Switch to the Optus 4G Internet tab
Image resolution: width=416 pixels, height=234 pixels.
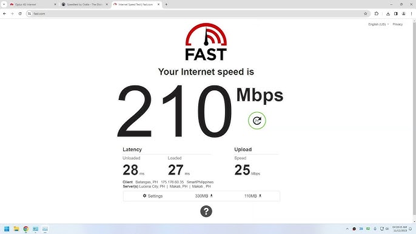point(32,4)
